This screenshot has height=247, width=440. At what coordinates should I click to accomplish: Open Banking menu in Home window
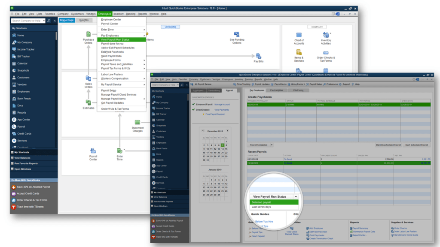tap(131, 14)
